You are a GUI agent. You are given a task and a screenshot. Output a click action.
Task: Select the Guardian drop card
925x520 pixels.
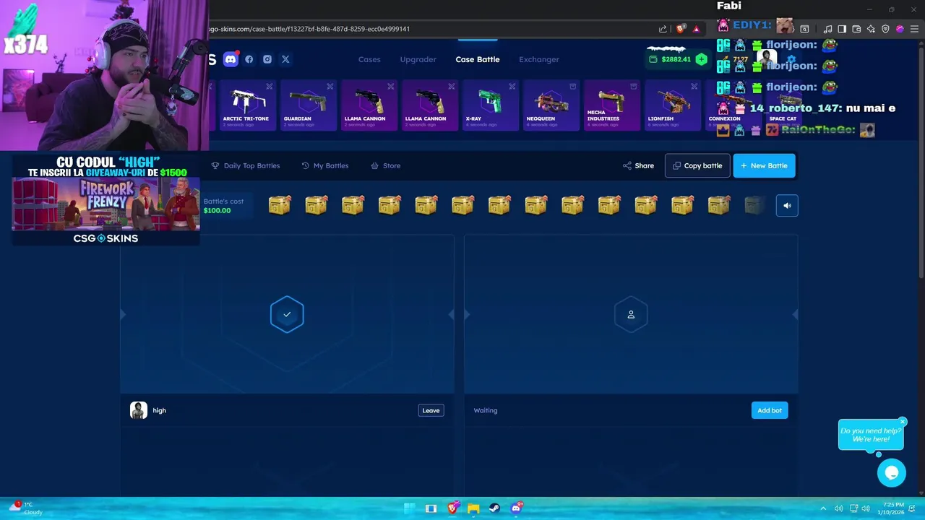click(x=308, y=105)
